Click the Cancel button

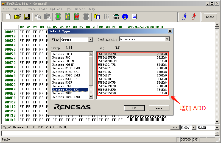point(159,108)
